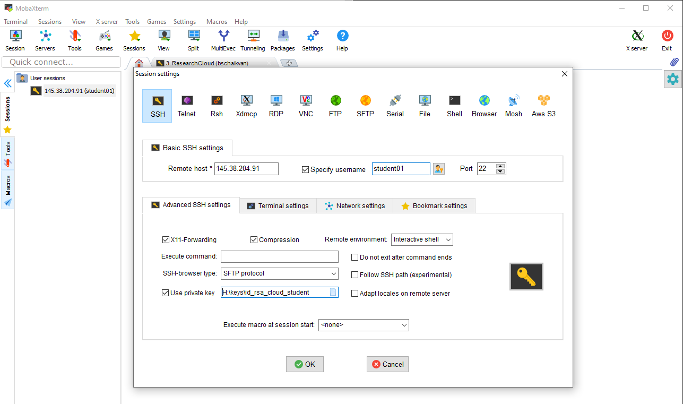Screen dimensions: 683x404
Task: Collapse the sidebar with double chevron
Action: [7, 83]
